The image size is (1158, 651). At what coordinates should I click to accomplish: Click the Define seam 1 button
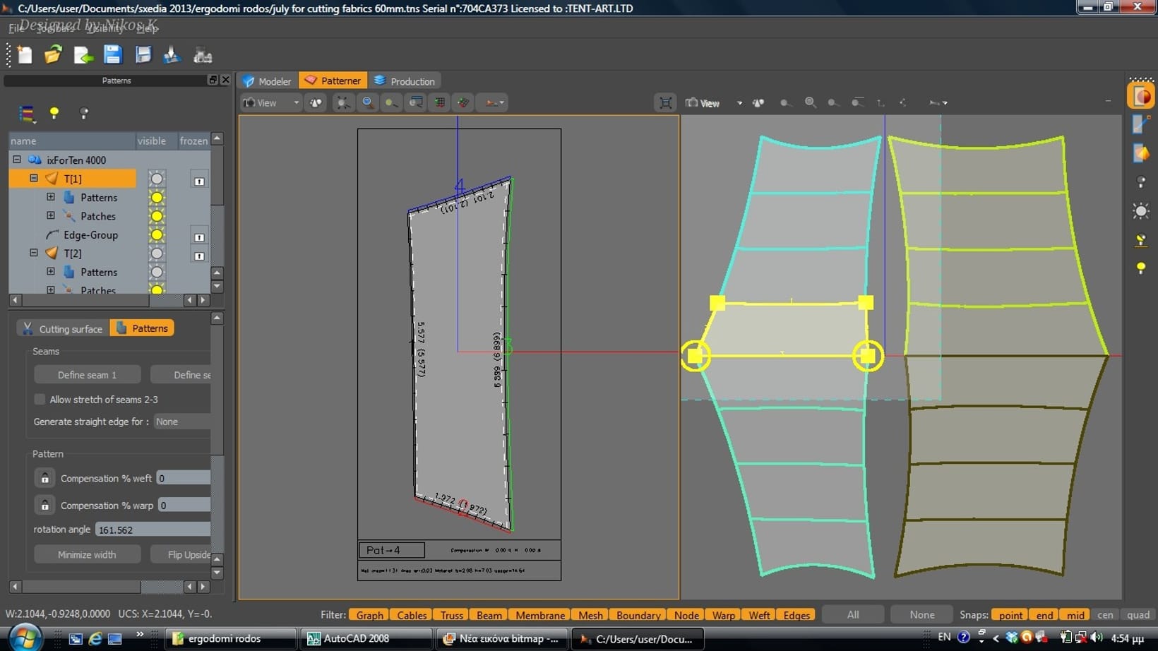[x=87, y=375]
